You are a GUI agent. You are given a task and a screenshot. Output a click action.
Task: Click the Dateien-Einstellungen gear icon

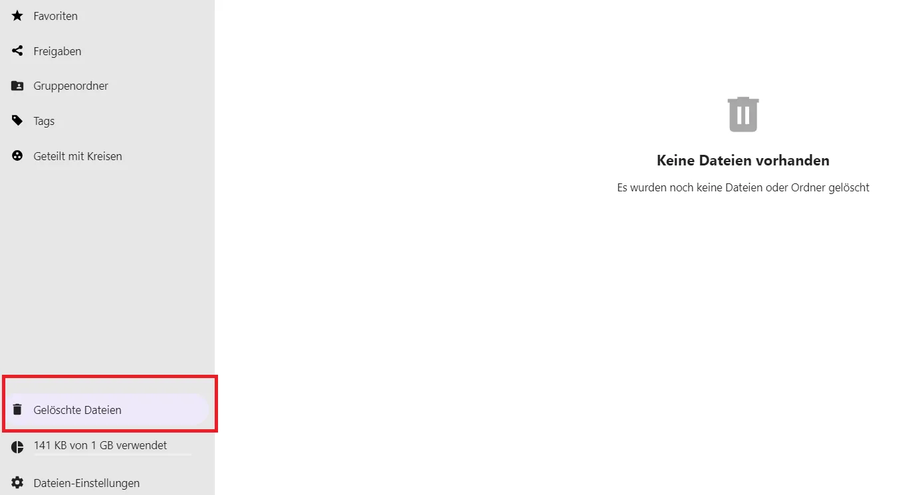pyautogui.click(x=17, y=482)
